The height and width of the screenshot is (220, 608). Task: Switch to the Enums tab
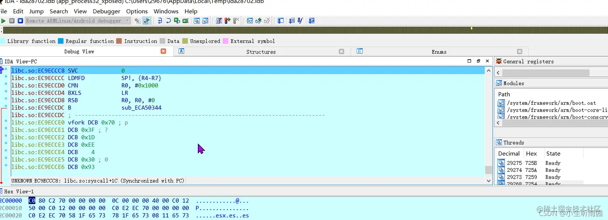[x=439, y=51]
